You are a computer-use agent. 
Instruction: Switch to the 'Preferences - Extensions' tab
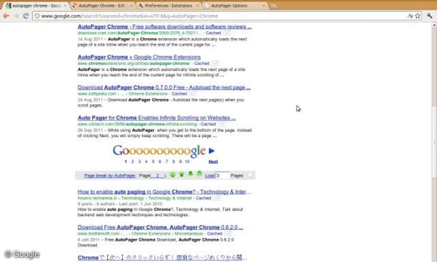168,6
